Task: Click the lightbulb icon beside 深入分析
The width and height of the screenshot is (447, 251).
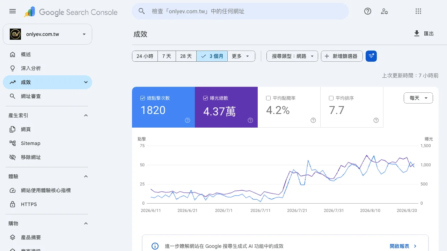Action: tap(13, 68)
